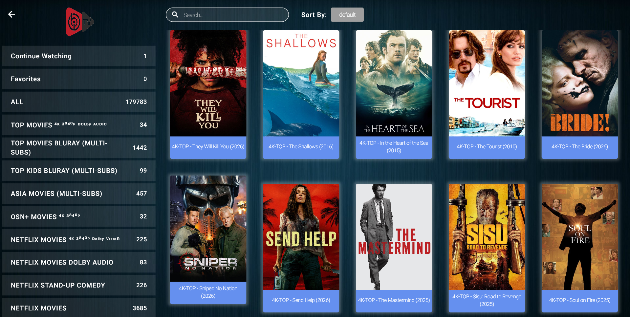Click '4K-TOP - Soul on Fire (2025)' title
The height and width of the screenshot is (317, 630).
tap(580, 300)
